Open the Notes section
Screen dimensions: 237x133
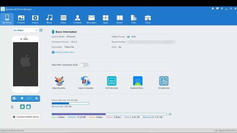[x=63, y=19]
